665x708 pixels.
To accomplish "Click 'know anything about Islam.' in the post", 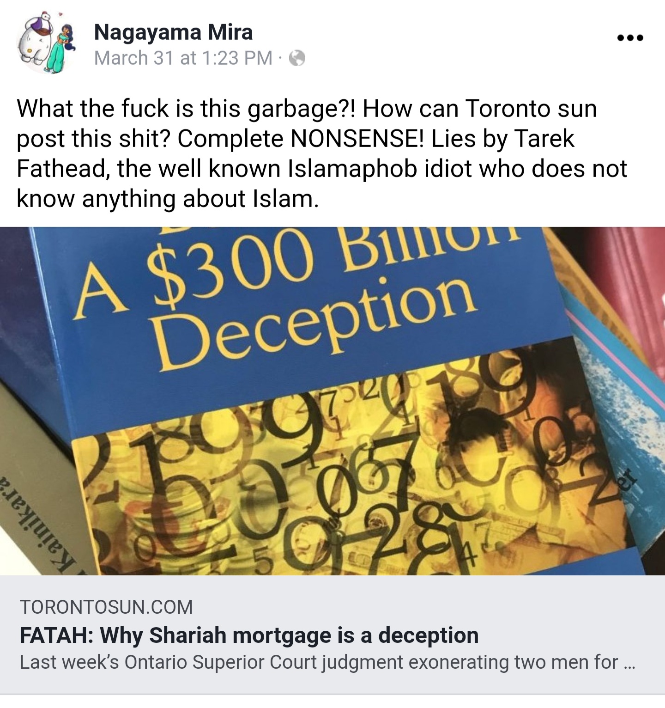I will pyautogui.click(x=168, y=199).
